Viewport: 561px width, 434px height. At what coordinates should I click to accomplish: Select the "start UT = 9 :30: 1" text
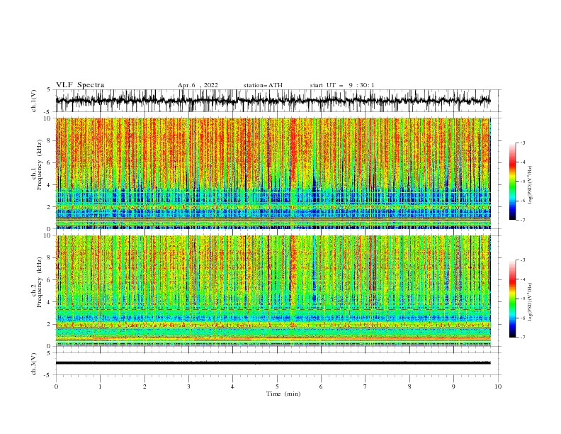coord(342,85)
